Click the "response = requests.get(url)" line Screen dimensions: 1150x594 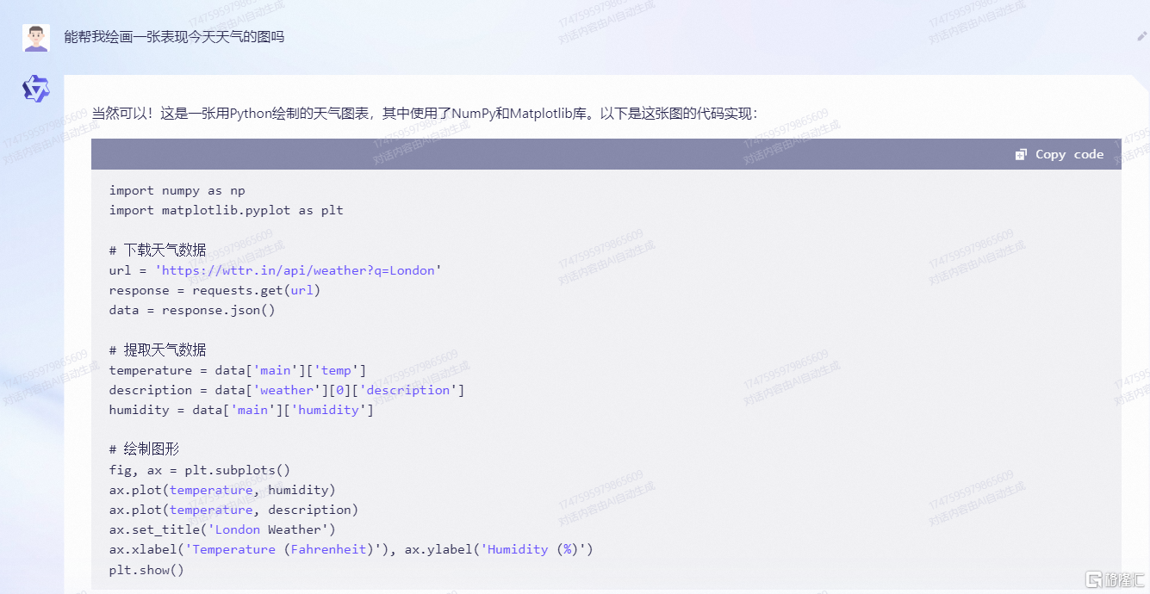pos(214,290)
